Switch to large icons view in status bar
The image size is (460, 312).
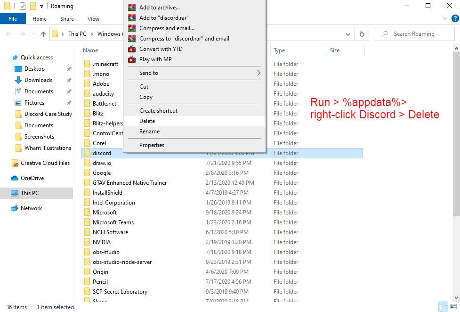[454, 307]
